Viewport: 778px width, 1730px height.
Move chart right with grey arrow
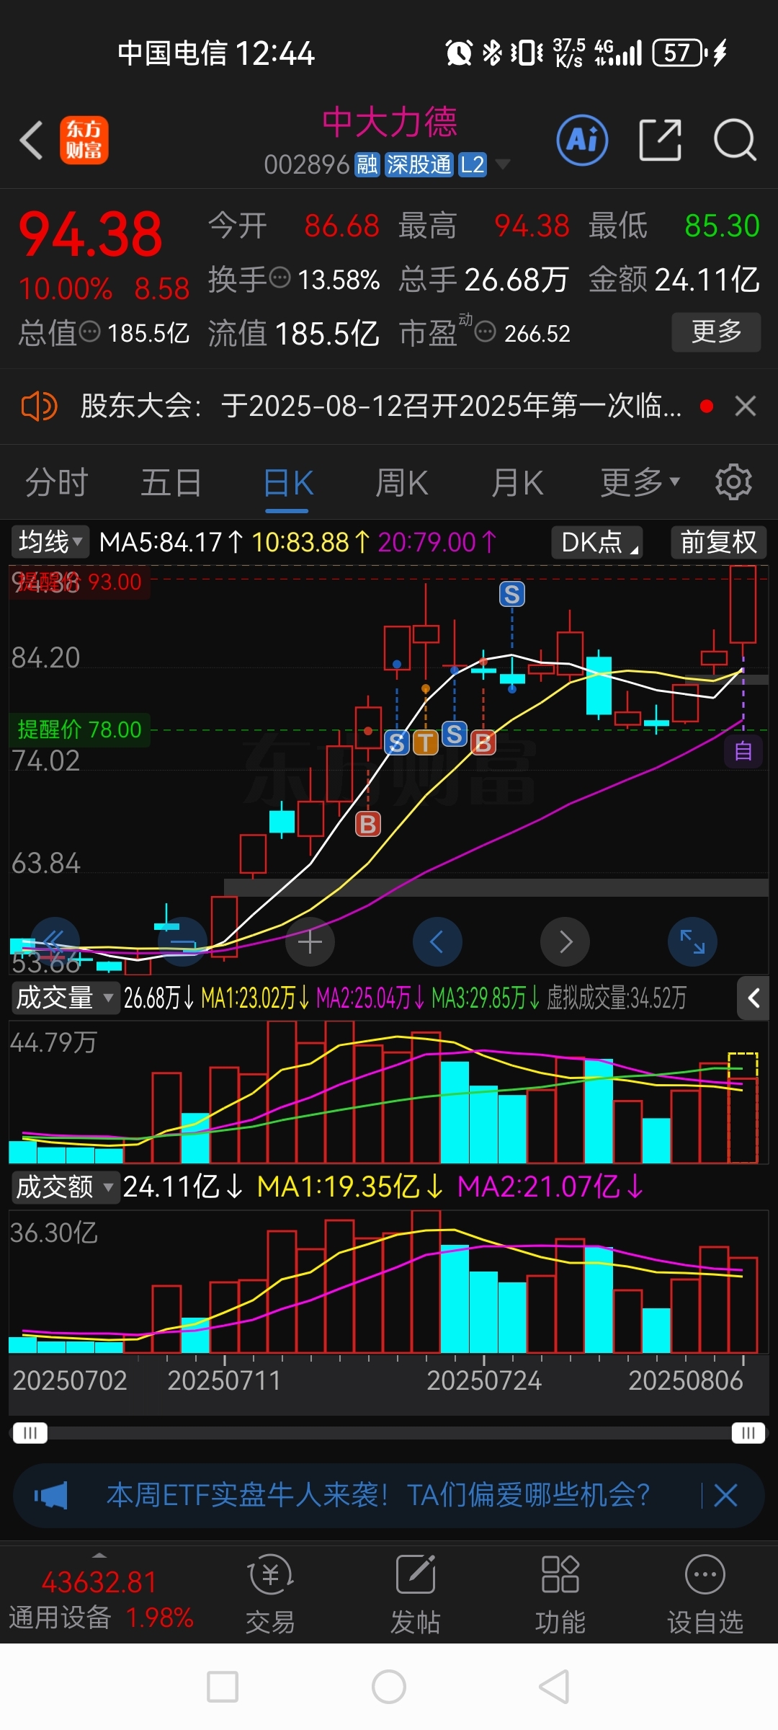tap(565, 941)
